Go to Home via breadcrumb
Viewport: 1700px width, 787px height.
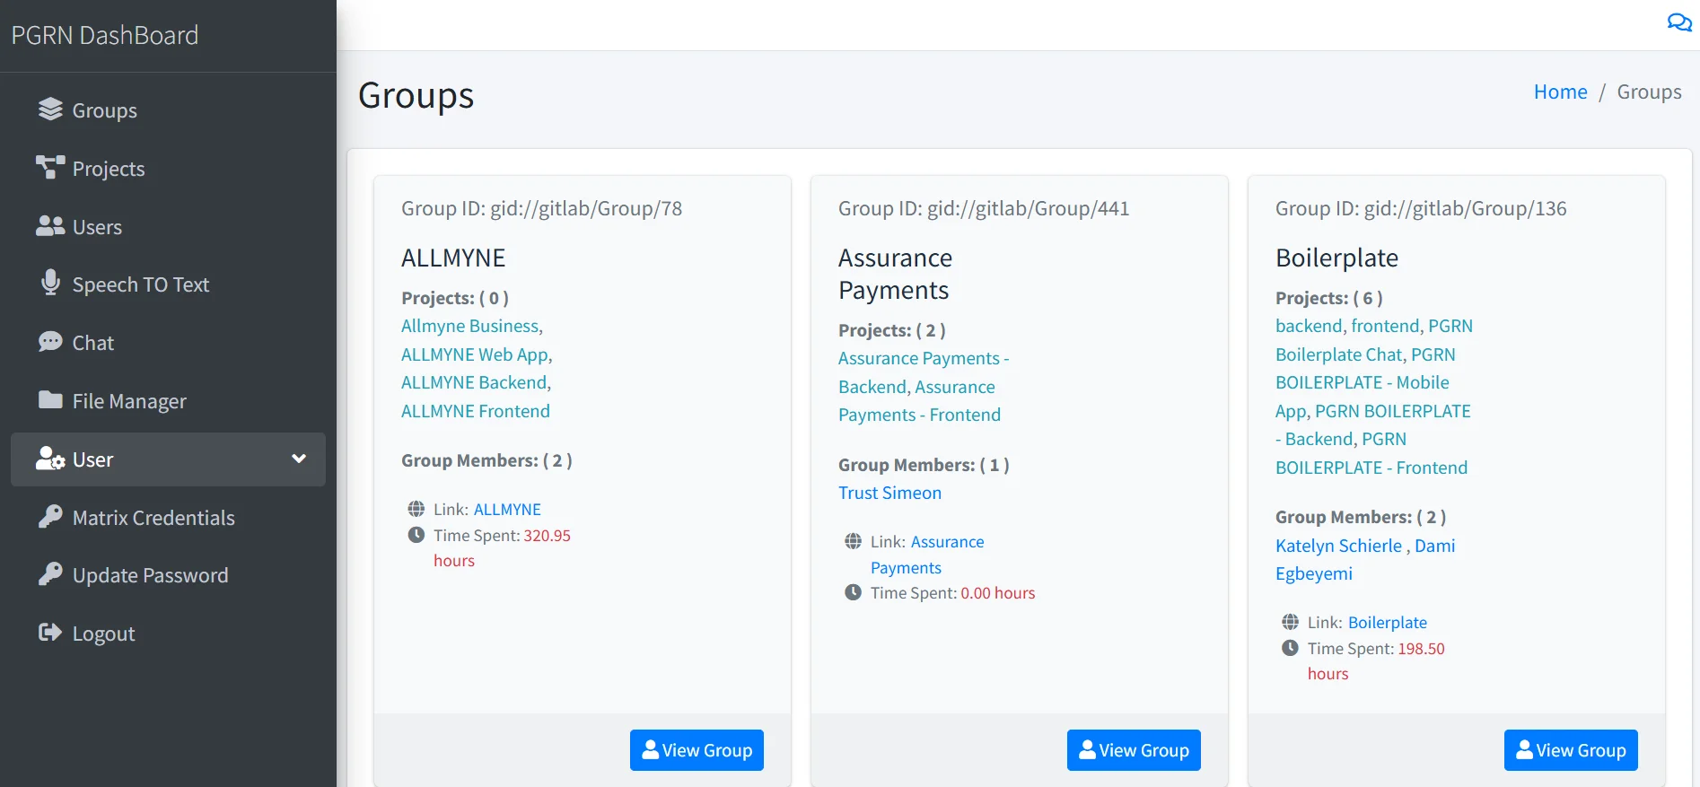tap(1560, 92)
